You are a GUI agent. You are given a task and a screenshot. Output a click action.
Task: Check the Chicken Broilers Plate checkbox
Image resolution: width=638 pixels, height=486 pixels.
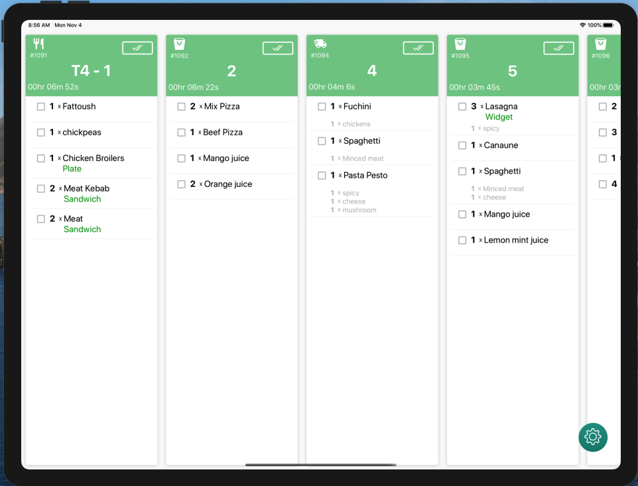tap(40, 158)
